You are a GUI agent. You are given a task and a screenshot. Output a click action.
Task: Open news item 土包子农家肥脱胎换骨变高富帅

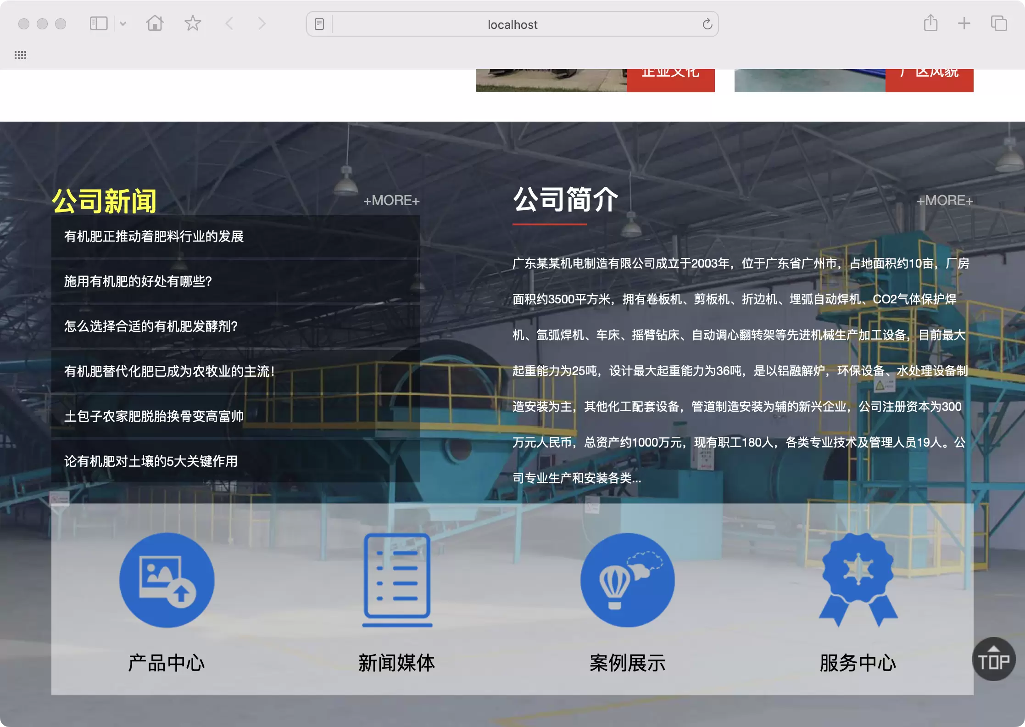tap(236, 416)
